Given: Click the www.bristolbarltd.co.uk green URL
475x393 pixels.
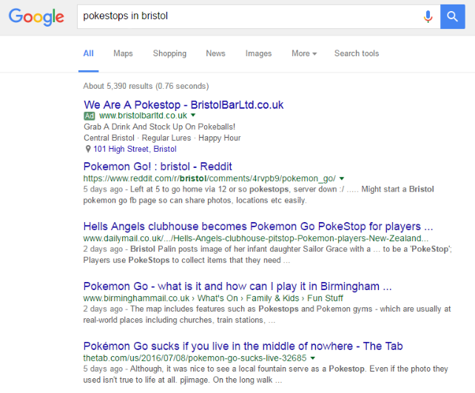Looking at the screenshot, I should tap(143, 115).
